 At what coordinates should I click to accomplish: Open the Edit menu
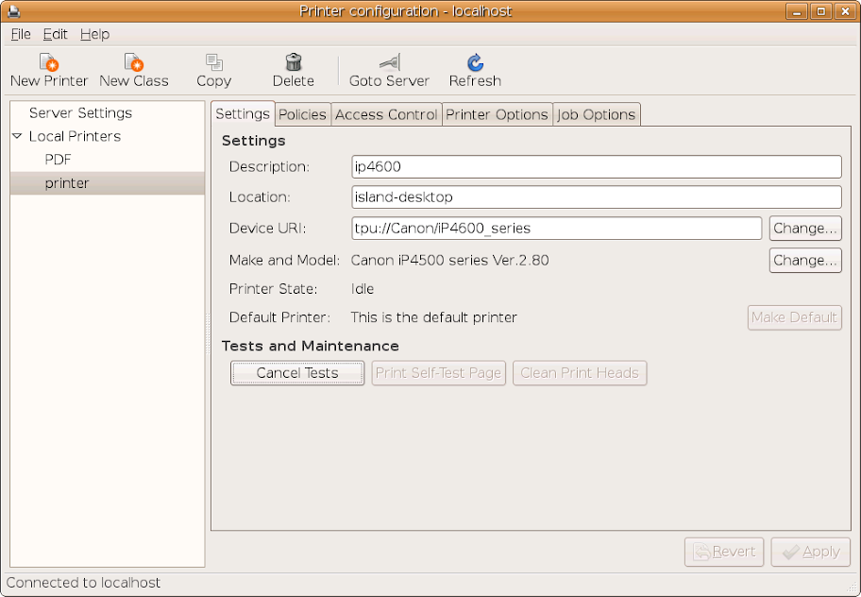point(55,34)
